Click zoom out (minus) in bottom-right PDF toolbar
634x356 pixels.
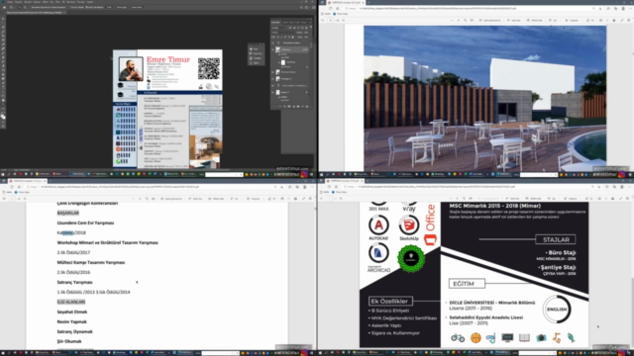451,199
